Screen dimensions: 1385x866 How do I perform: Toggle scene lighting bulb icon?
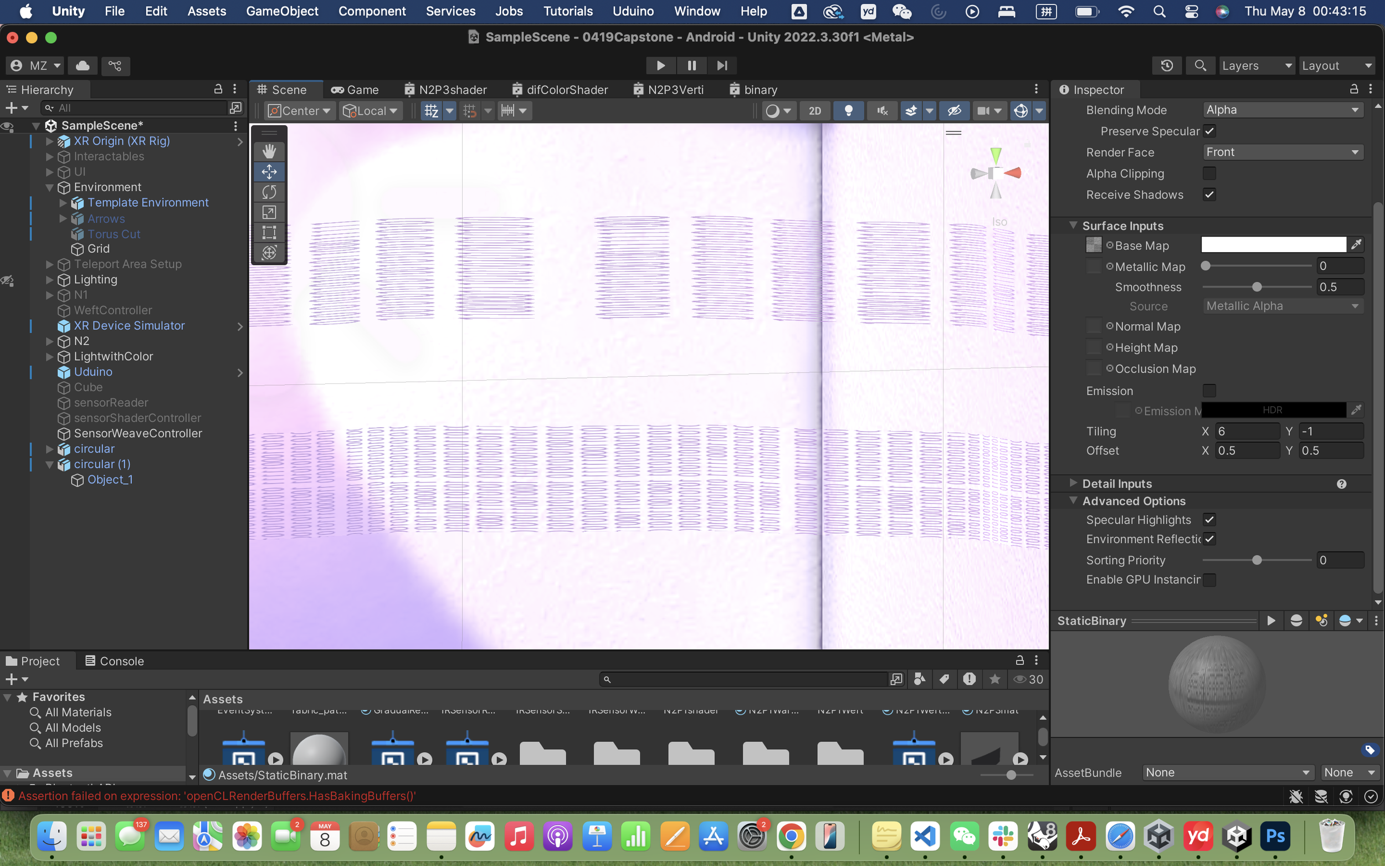point(849,111)
